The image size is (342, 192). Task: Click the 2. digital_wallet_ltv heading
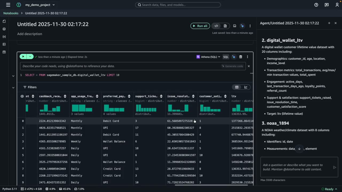point(282,40)
